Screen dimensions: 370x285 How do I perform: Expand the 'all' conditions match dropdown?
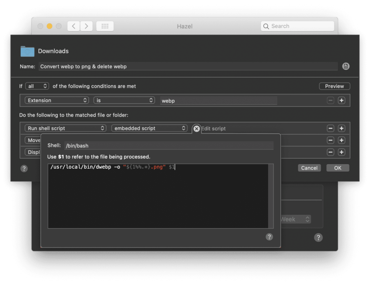tap(37, 86)
